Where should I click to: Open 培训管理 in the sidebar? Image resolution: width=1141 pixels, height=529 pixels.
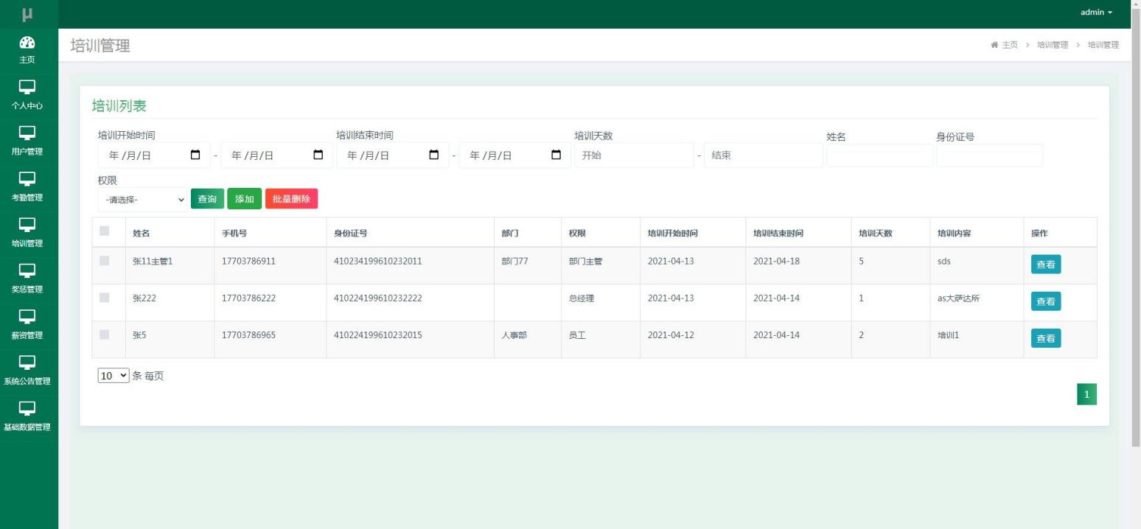tap(27, 233)
